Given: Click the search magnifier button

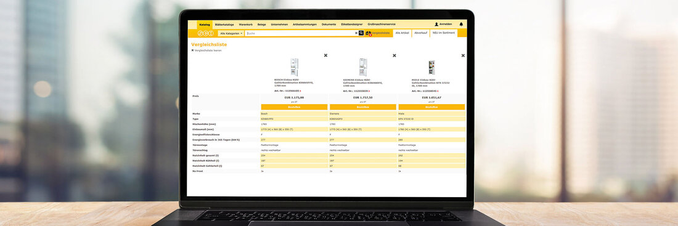Looking at the screenshot, I should click(361, 33).
